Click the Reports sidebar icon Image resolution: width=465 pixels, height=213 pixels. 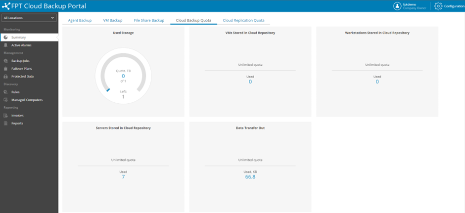click(6, 124)
